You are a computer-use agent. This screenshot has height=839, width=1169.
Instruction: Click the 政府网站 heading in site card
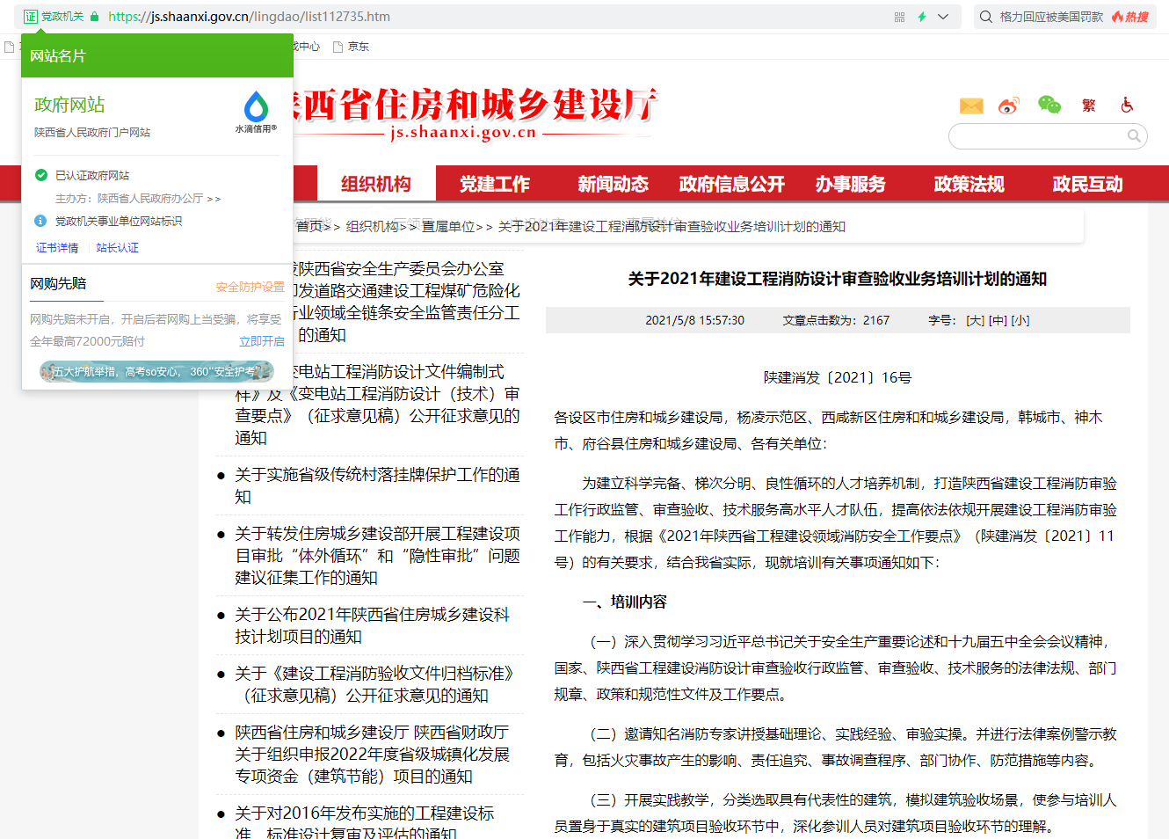pyautogui.click(x=69, y=105)
